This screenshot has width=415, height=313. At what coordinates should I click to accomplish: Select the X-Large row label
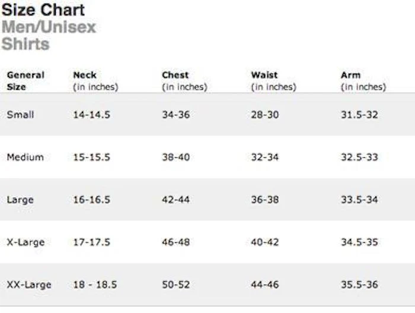(x=25, y=242)
